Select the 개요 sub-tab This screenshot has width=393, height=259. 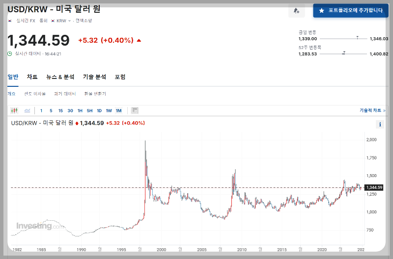pyautogui.click(x=11, y=94)
